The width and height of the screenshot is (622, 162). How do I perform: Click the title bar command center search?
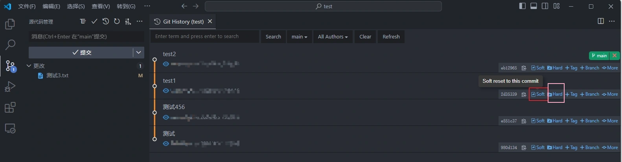323,6
